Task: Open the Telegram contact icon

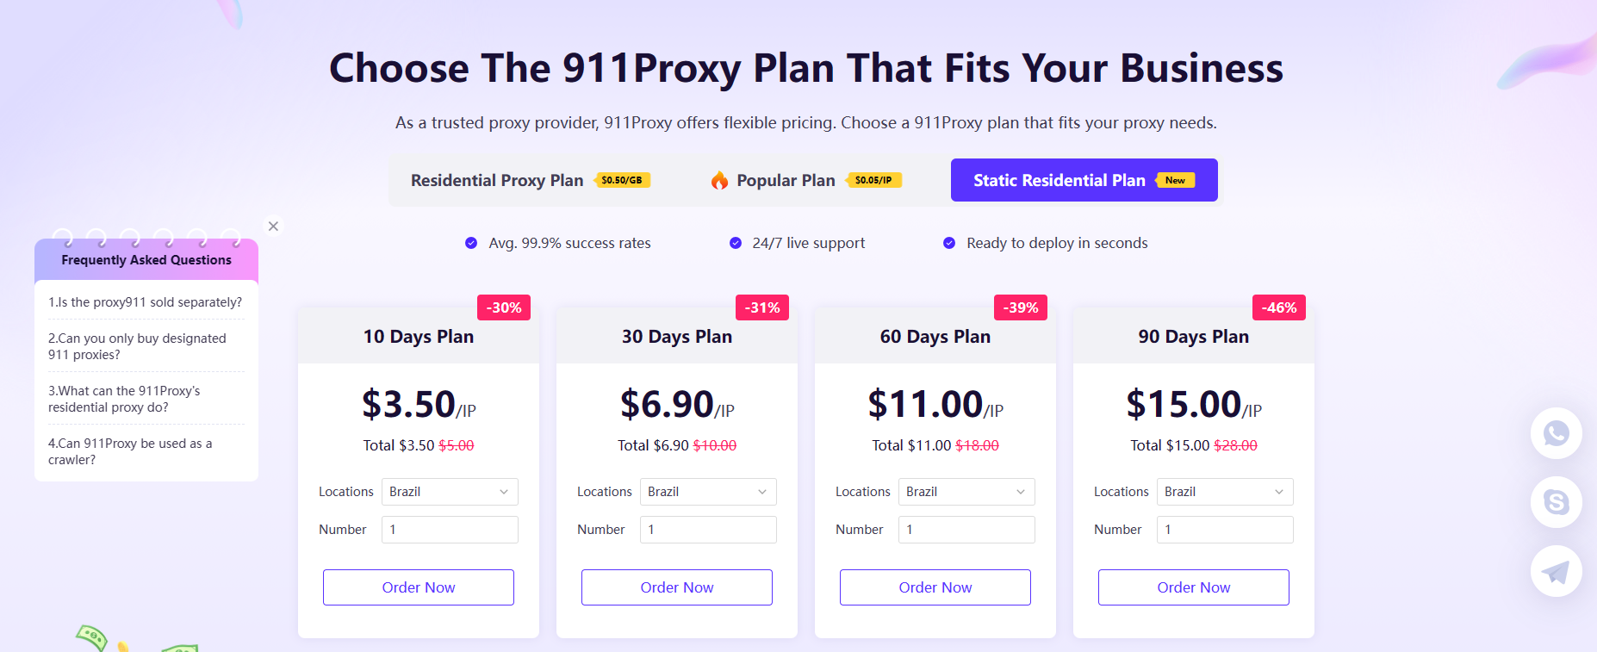Action: [x=1556, y=571]
